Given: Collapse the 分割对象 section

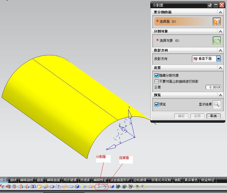Looking at the screenshot, I should [220, 31].
